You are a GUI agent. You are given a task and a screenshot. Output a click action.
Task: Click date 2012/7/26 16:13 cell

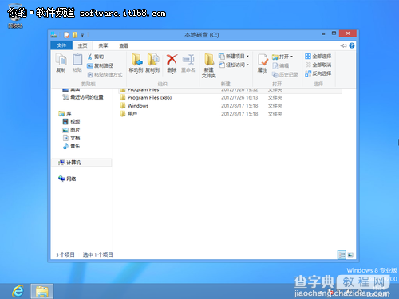click(239, 97)
